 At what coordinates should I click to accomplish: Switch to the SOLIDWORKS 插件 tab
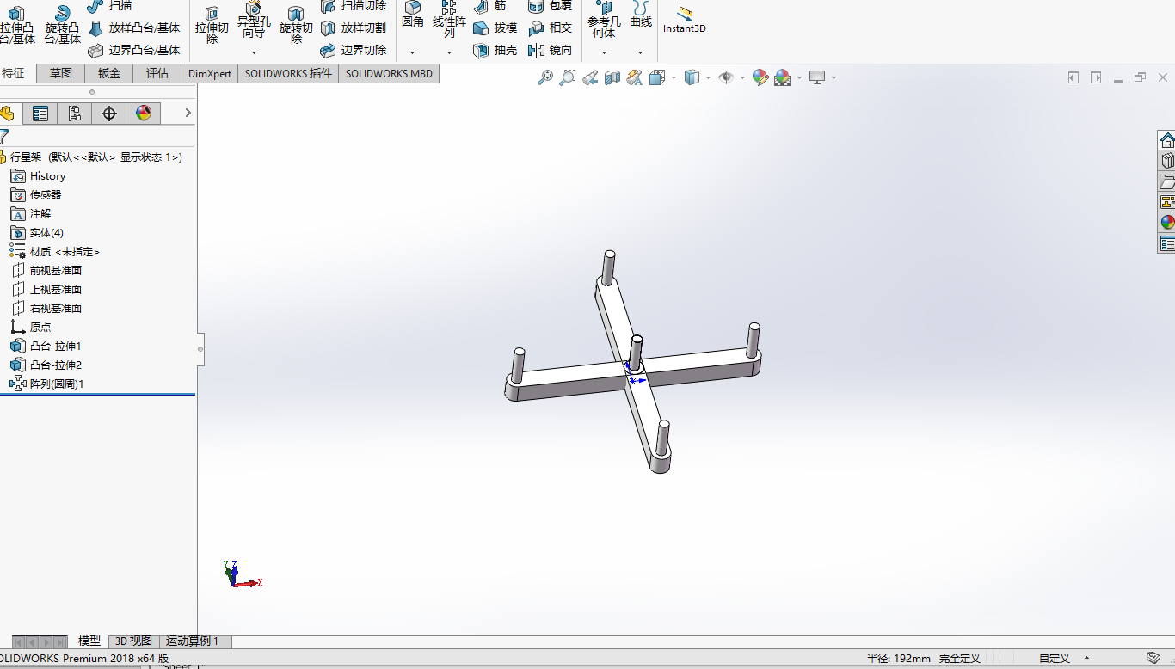tap(288, 73)
